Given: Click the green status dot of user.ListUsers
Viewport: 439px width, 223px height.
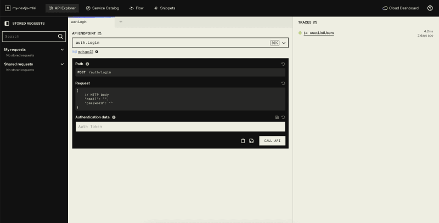Looking at the screenshot, I should 300,33.
